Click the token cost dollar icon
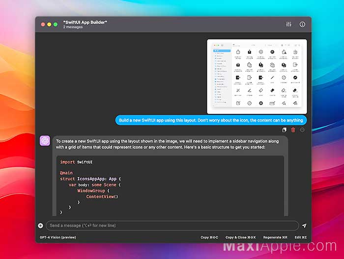This screenshot has height=259, width=344. [x=302, y=24]
